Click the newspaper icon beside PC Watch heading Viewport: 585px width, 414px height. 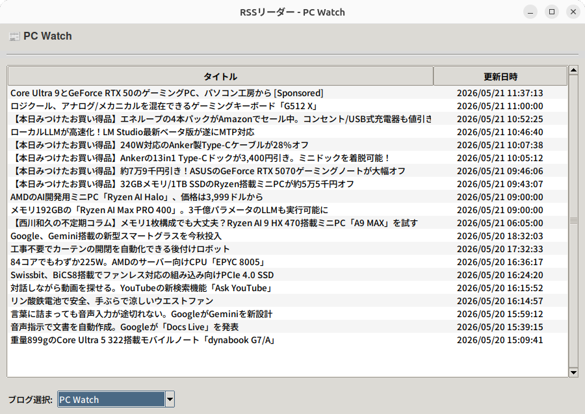click(14, 36)
